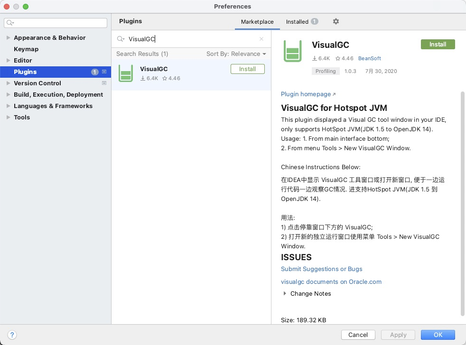Click the Apply button

click(398, 335)
